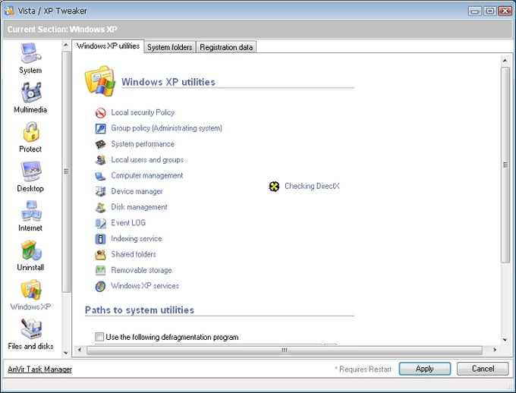The image size is (516, 393).
Task: Switch to the Windows XP utilities tab
Action: pyautogui.click(x=108, y=46)
